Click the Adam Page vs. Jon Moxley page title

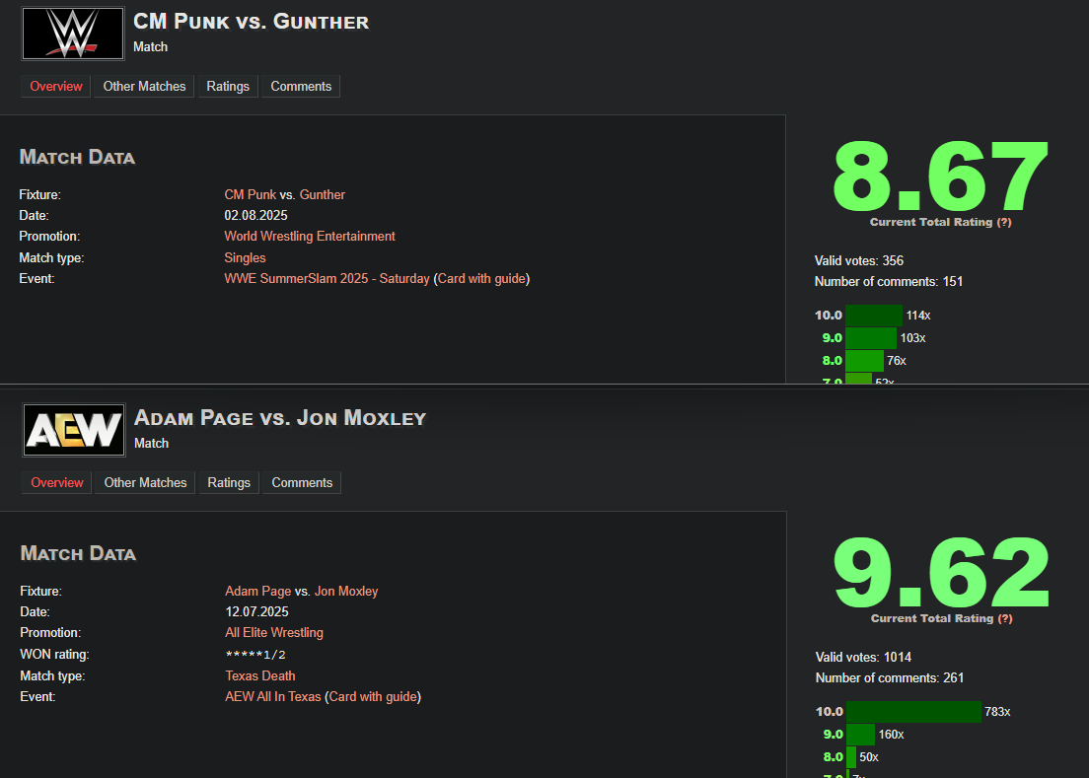[x=280, y=418]
